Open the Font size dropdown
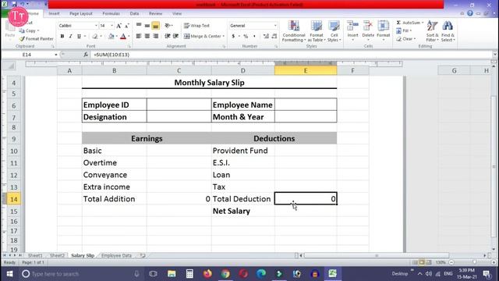The width and height of the screenshot is (499, 281). [111, 26]
